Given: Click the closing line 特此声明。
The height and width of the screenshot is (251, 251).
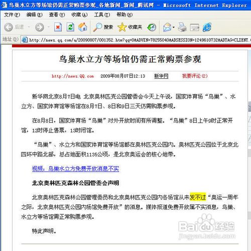Looking at the screenshot, I should (x=44, y=231).
